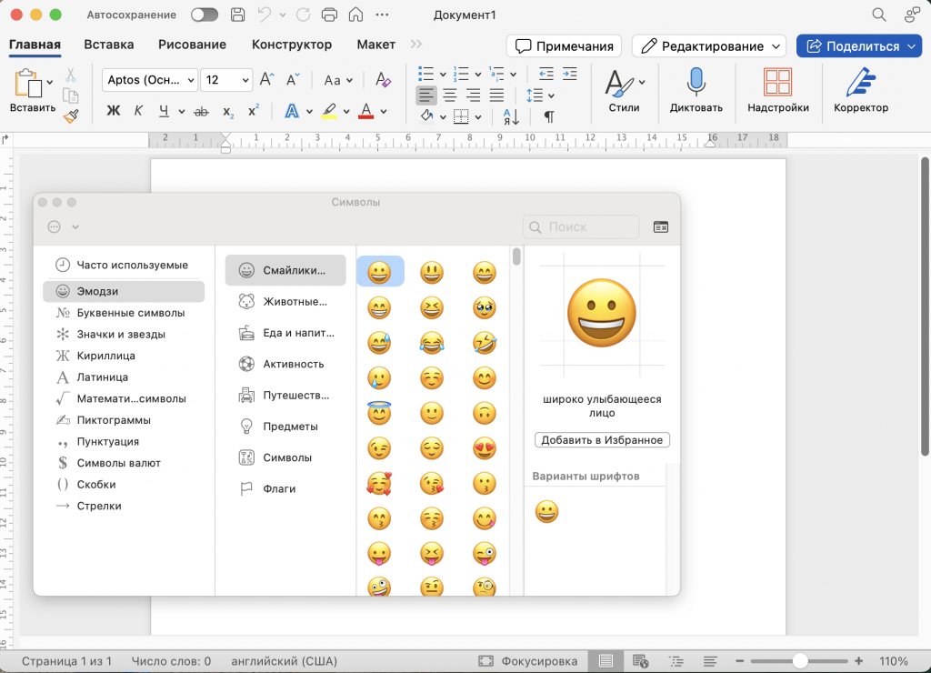This screenshot has height=673, width=931.
Task: Toggle paragraph marks display icon
Action: pyautogui.click(x=549, y=116)
